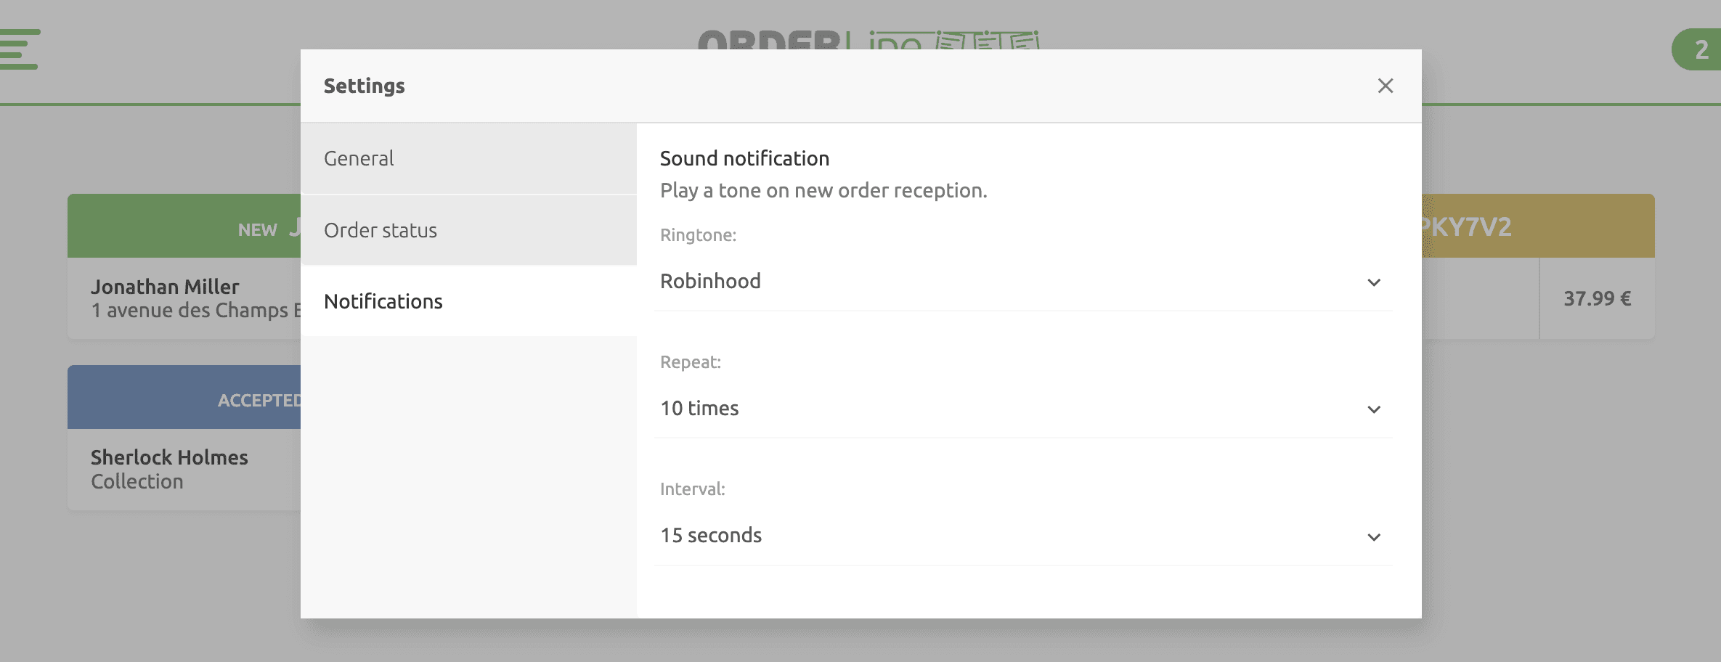Open the Interval dropdown showing 15 seconds
Screen dimensions: 1721x662
(x=1017, y=536)
